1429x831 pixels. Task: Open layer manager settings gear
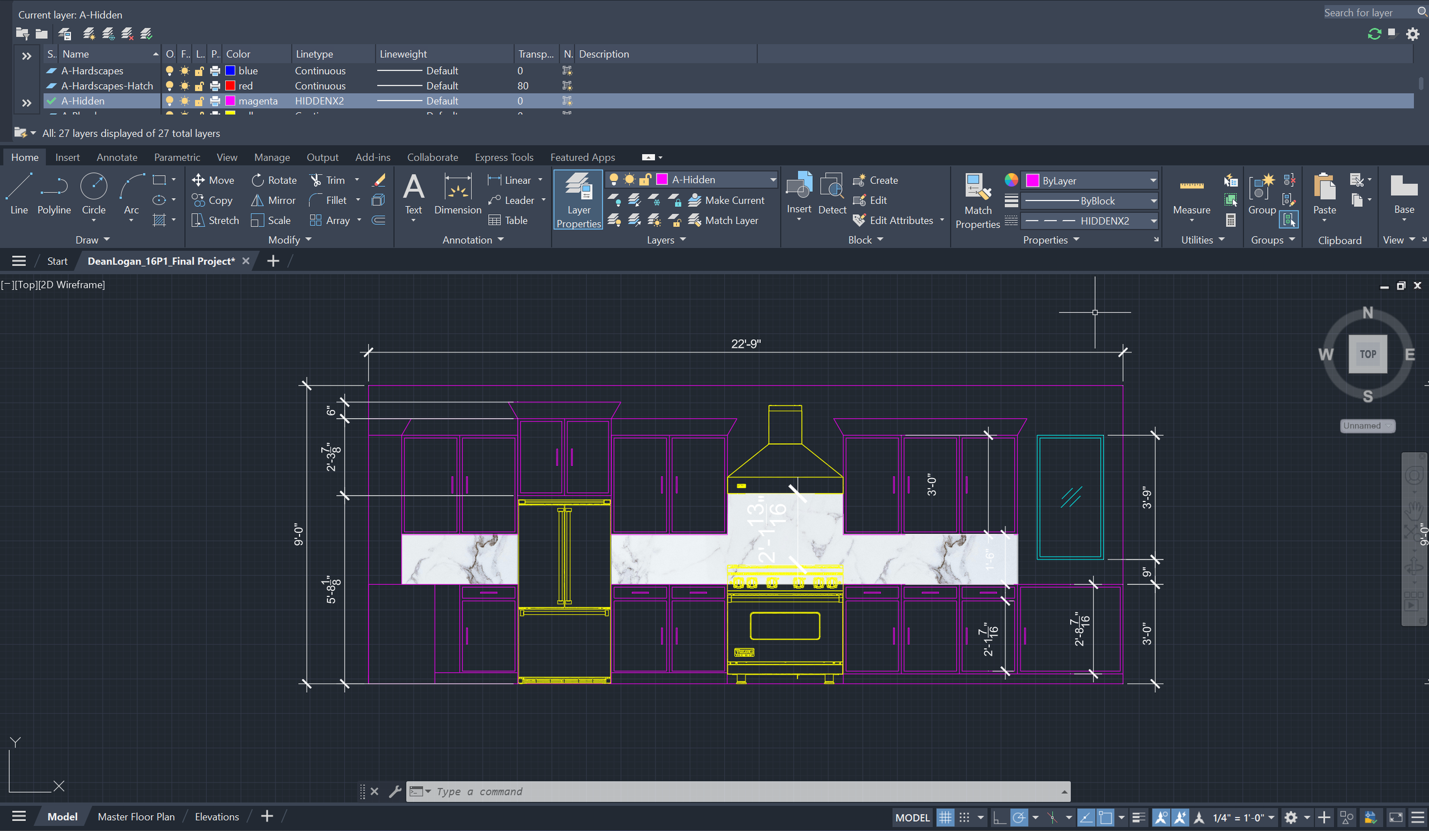coord(1412,34)
